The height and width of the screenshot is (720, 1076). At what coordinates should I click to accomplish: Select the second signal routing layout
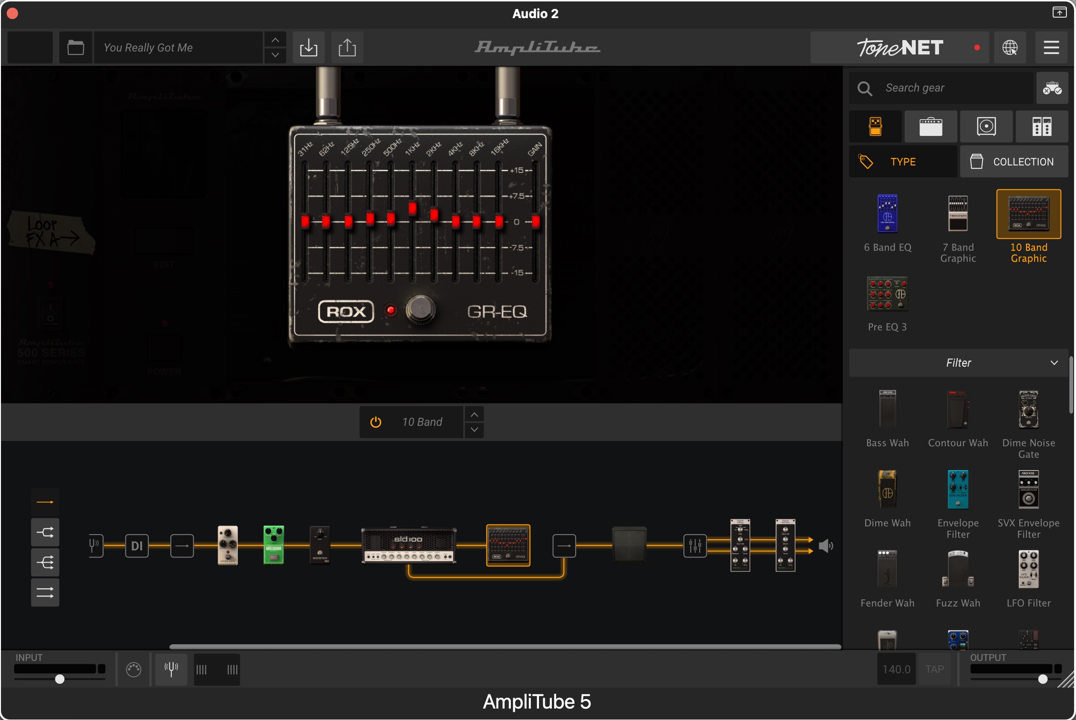coord(45,532)
